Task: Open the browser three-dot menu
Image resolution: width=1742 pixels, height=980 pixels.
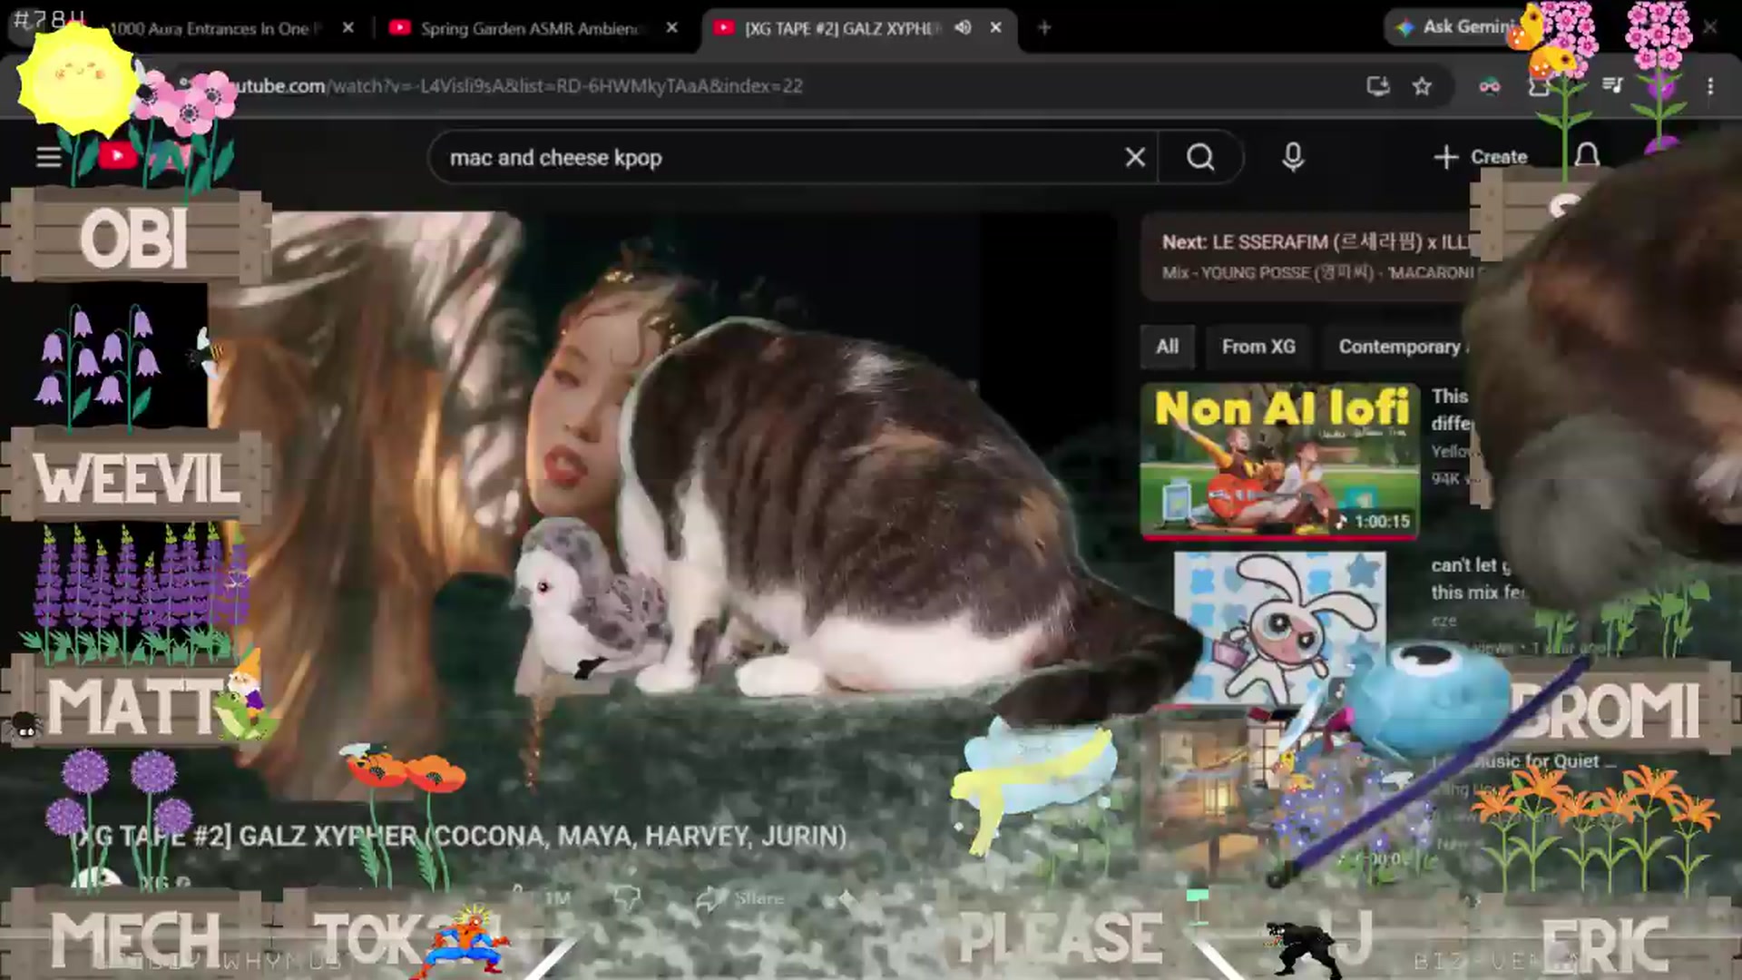Action: coord(1710,86)
